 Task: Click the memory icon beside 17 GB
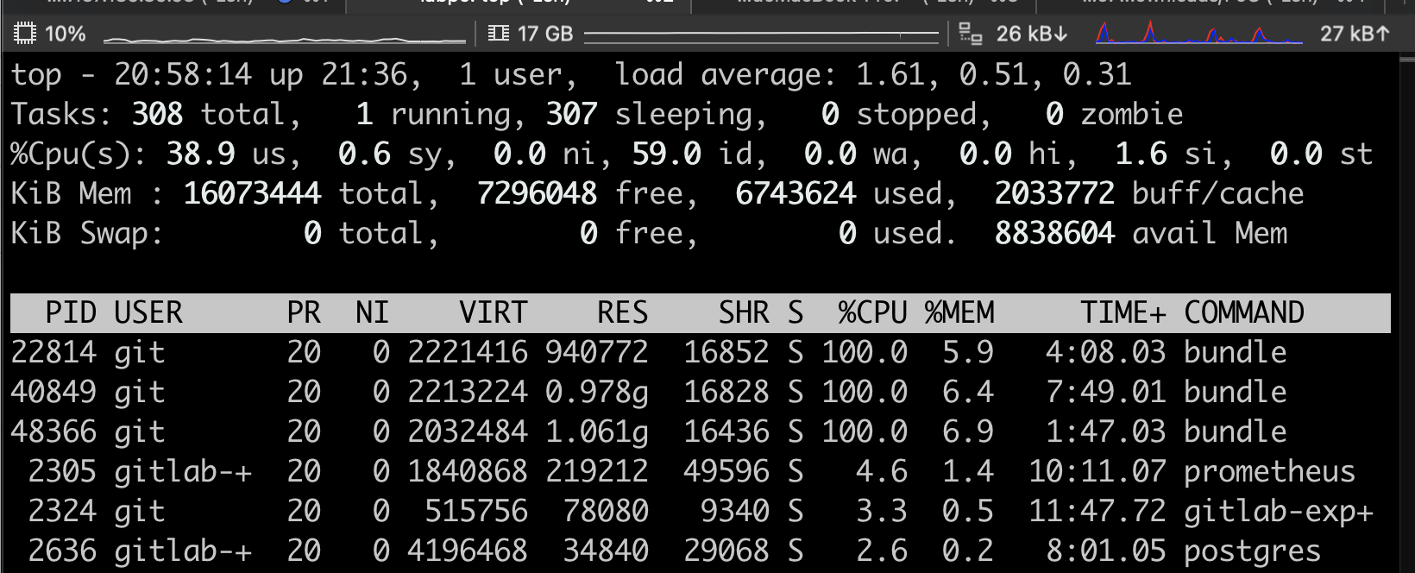(x=499, y=34)
